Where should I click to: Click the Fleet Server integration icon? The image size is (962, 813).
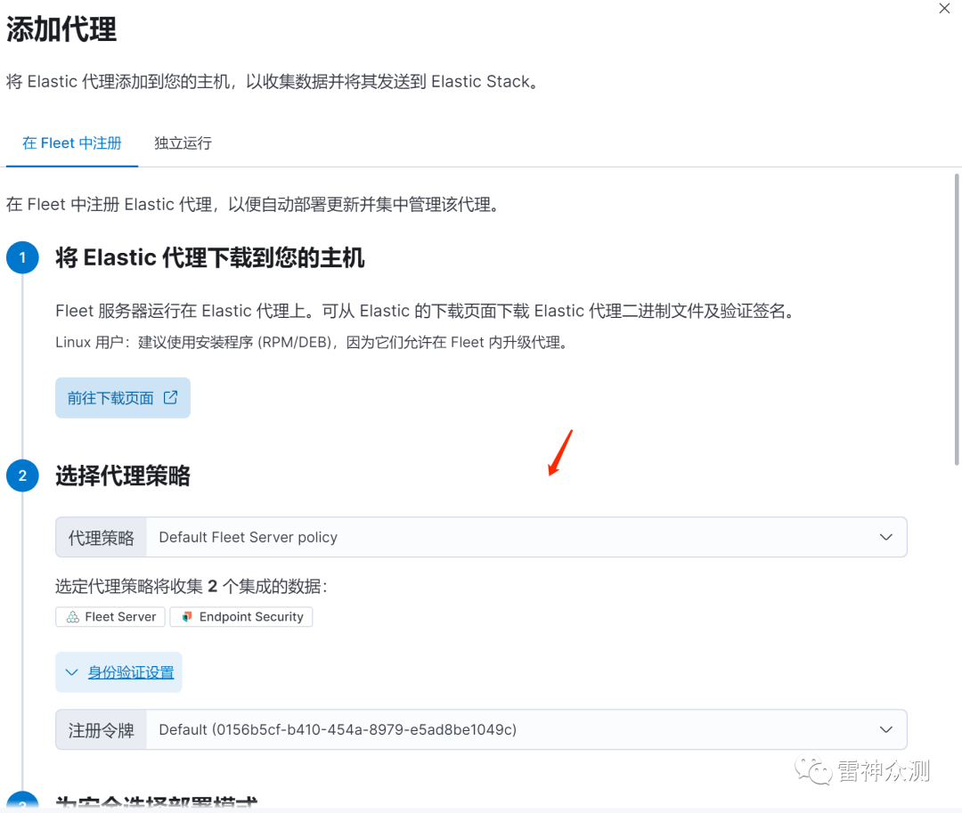click(73, 617)
